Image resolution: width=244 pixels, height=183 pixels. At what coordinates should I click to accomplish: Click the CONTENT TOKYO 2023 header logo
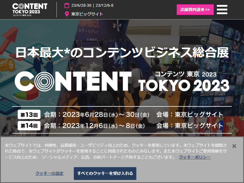(x=30, y=10)
